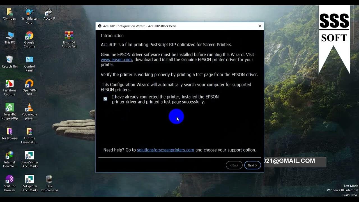Select the Google Chrome desktop icon

tap(29, 40)
